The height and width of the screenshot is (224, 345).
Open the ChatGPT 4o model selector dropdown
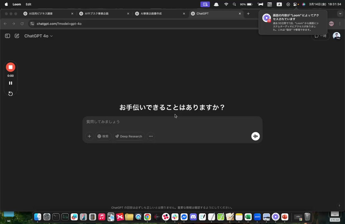pyautogui.click(x=39, y=36)
